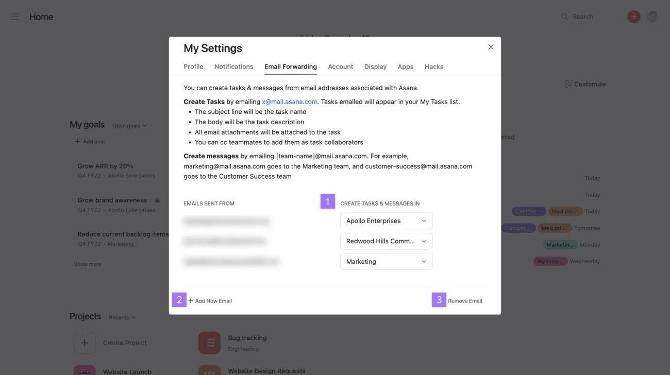Click Show more under goals
The width and height of the screenshot is (670, 375).
[88, 264]
